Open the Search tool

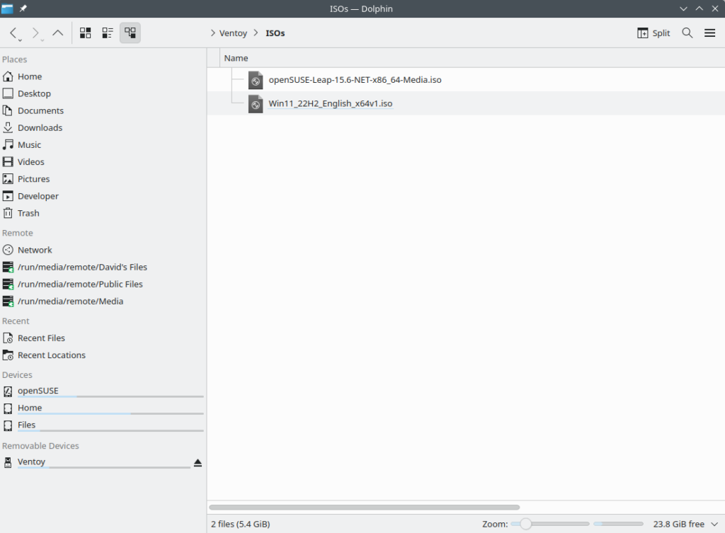pyautogui.click(x=687, y=33)
